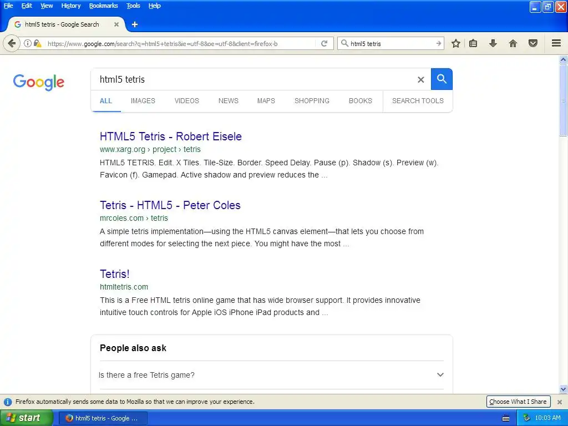Expand 'Is there a free Tetris game?' question
The image size is (568, 426).
[x=271, y=375]
